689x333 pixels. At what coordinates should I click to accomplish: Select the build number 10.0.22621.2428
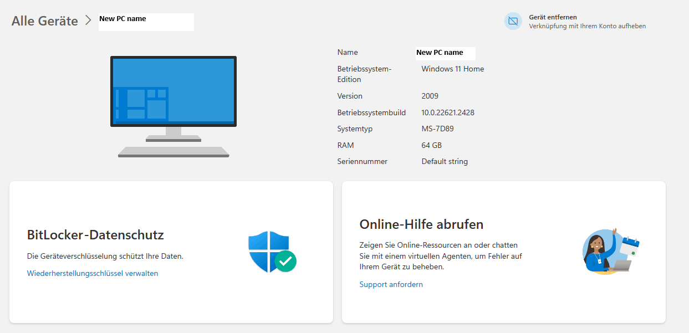[448, 112]
